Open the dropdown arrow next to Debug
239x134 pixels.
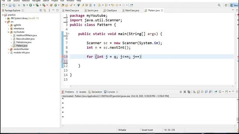point(27,5)
